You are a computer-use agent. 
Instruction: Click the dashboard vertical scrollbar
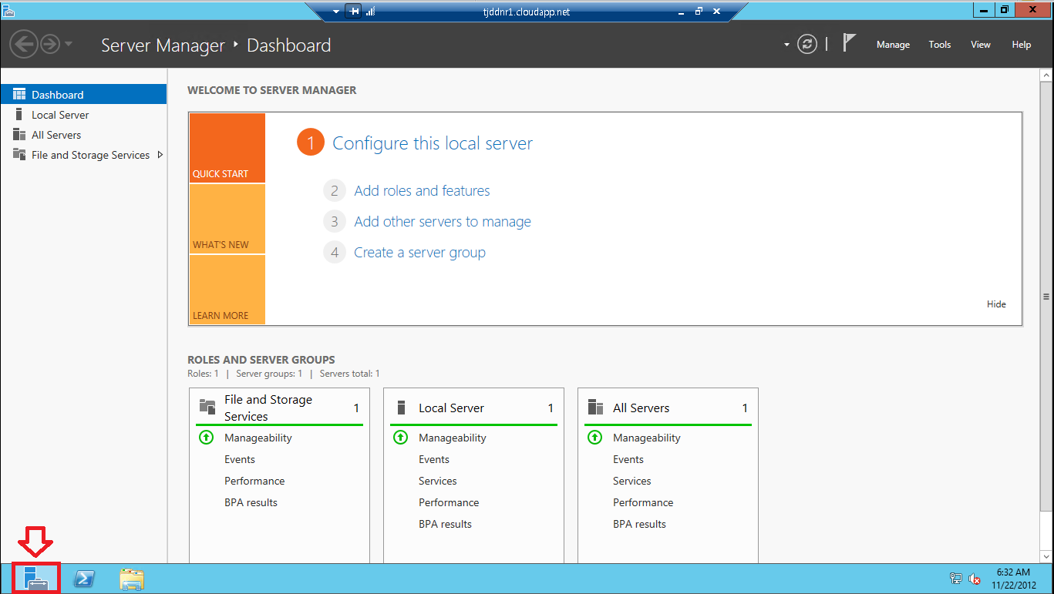[1046, 297]
